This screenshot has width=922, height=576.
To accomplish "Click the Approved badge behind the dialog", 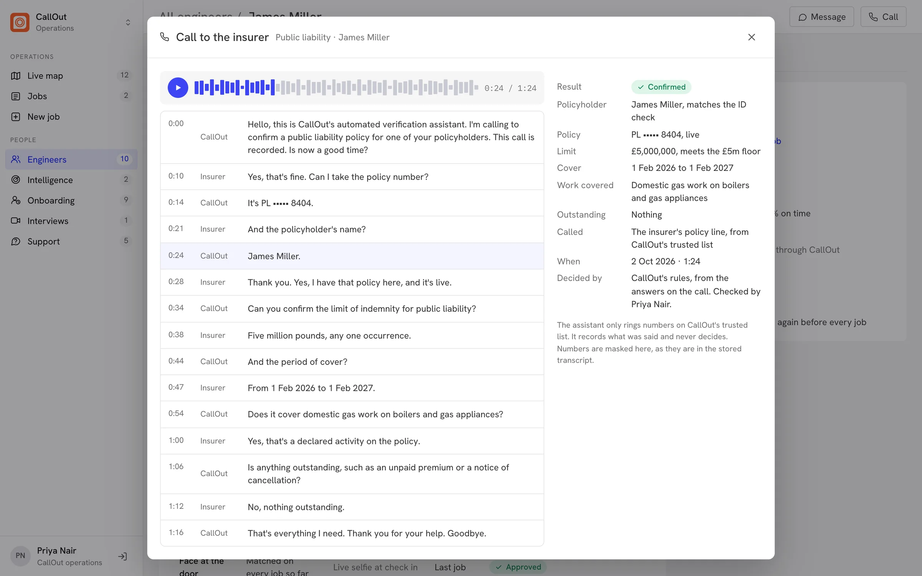I will (x=518, y=567).
